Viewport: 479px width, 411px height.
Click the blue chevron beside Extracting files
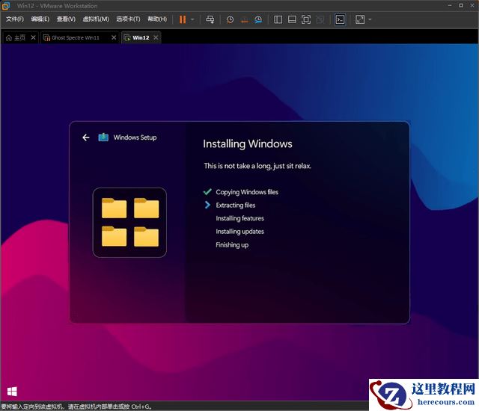(207, 205)
